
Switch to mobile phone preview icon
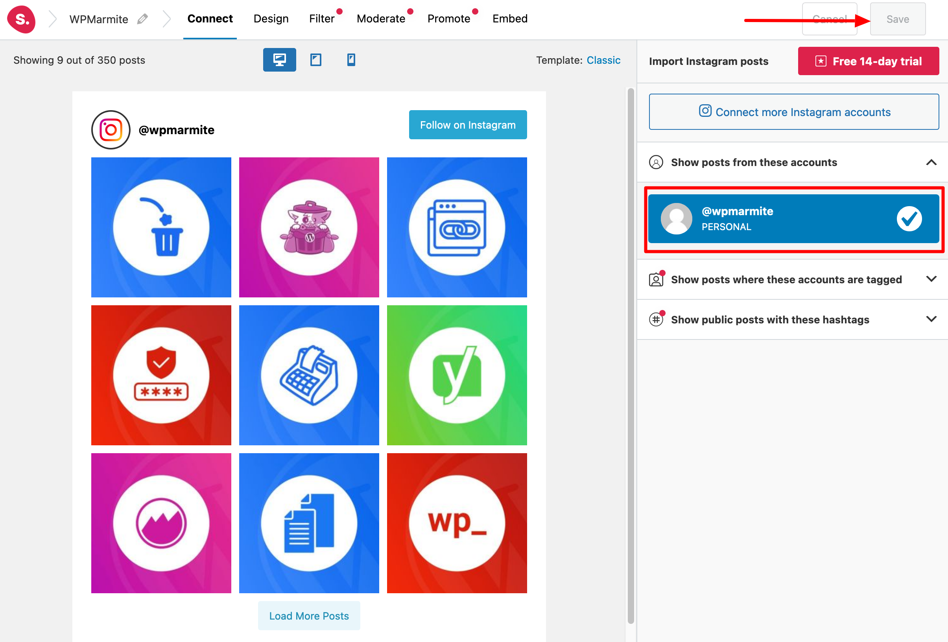point(351,60)
